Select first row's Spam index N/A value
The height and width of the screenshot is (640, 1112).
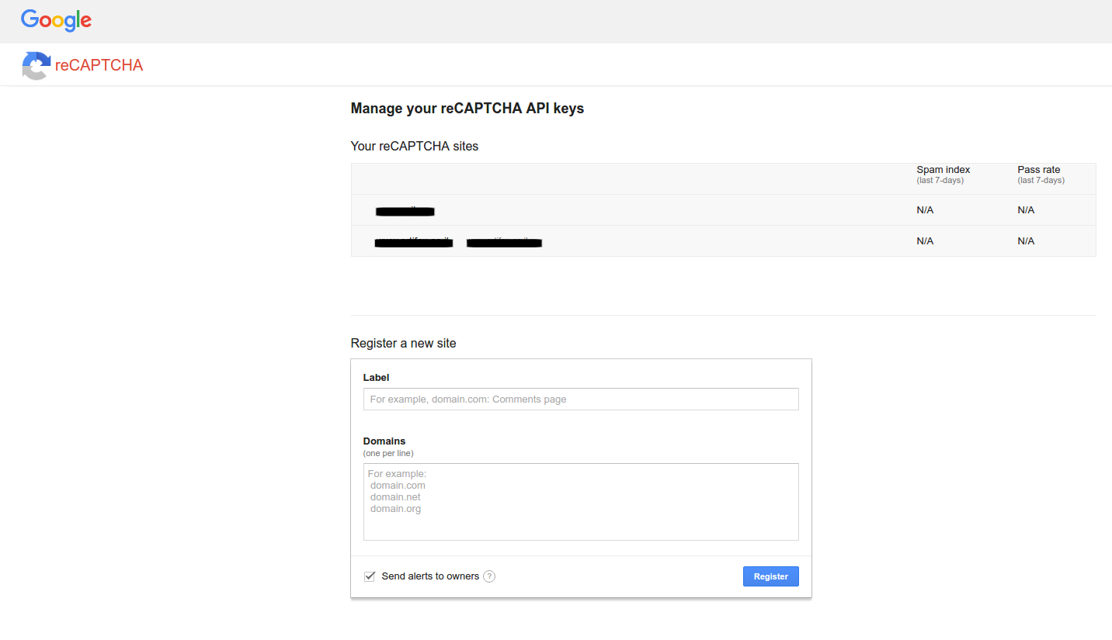click(925, 210)
